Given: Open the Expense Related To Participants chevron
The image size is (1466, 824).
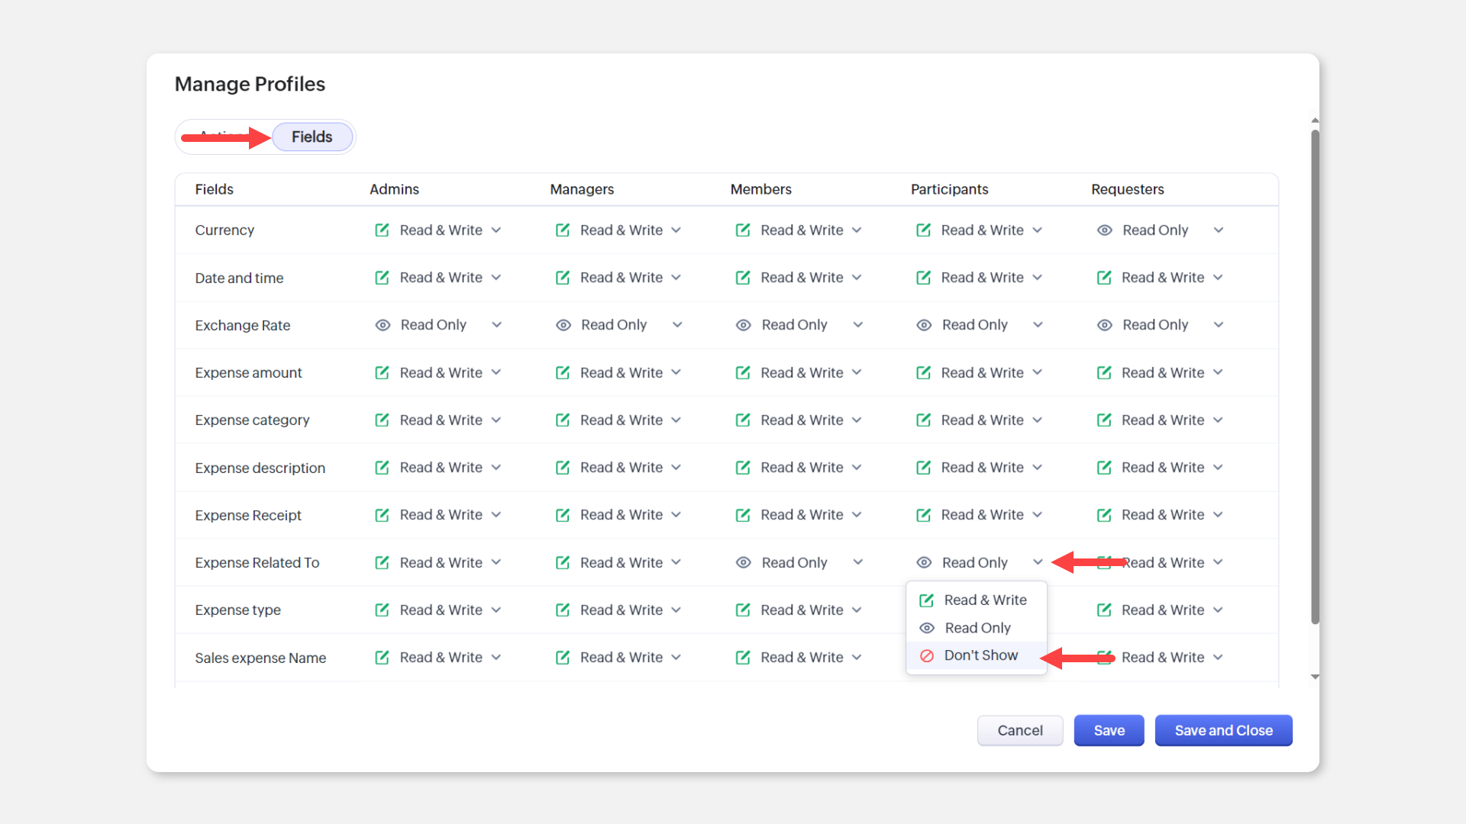Looking at the screenshot, I should click(x=1038, y=562).
